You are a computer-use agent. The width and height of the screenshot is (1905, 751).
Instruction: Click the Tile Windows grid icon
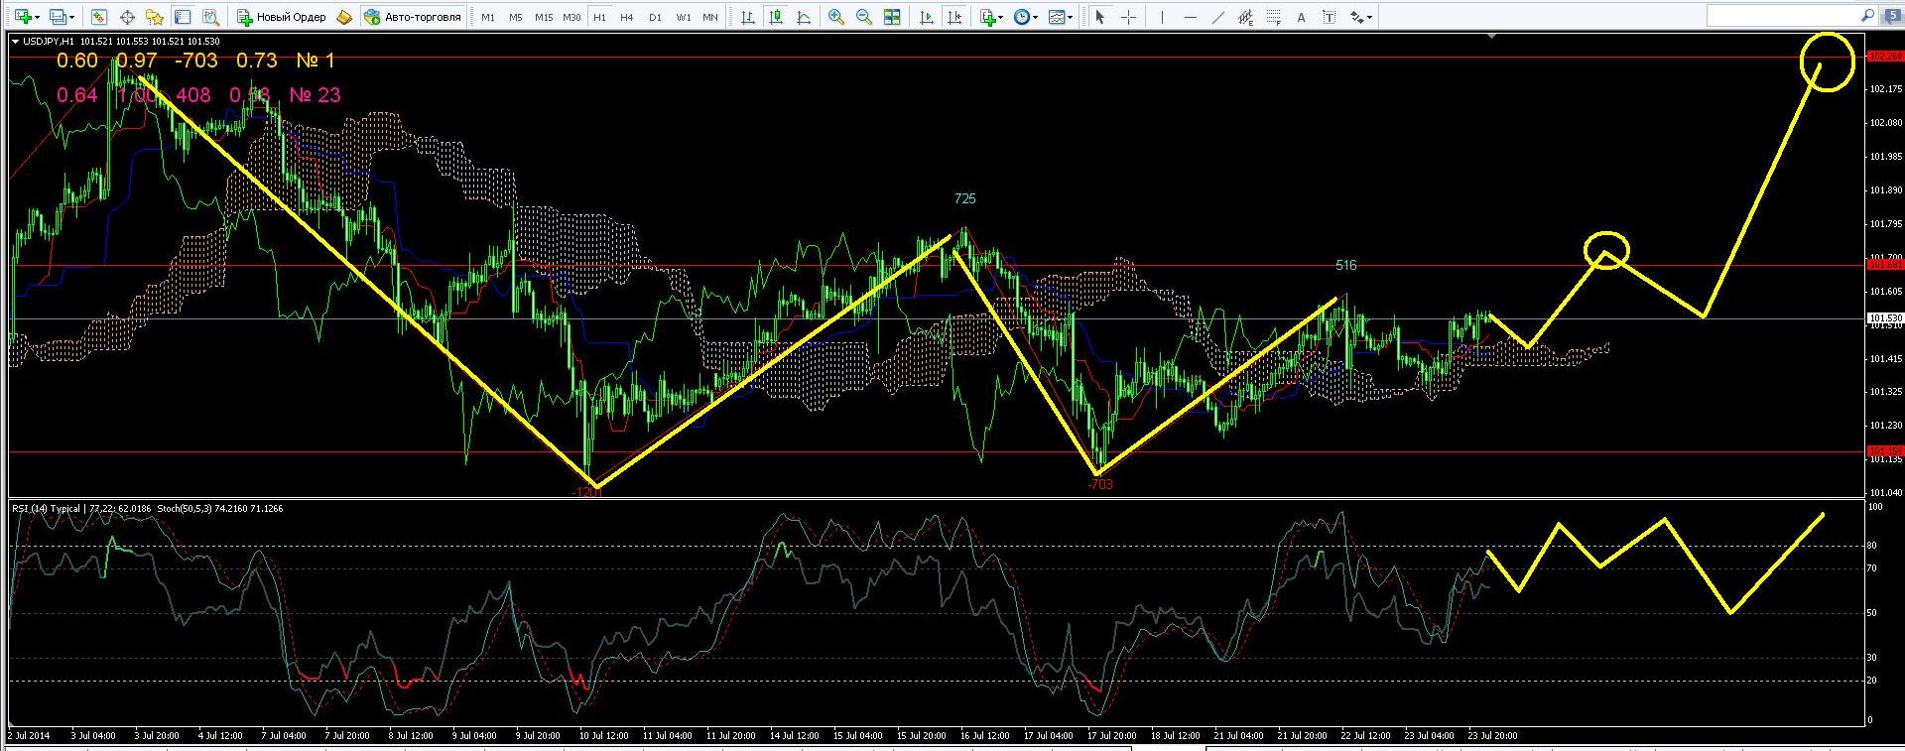(x=892, y=17)
